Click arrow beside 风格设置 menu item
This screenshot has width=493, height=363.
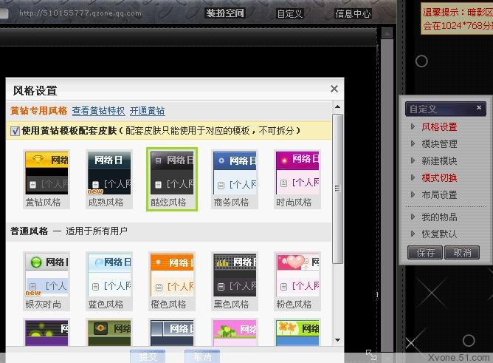pyautogui.click(x=413, y=126)
